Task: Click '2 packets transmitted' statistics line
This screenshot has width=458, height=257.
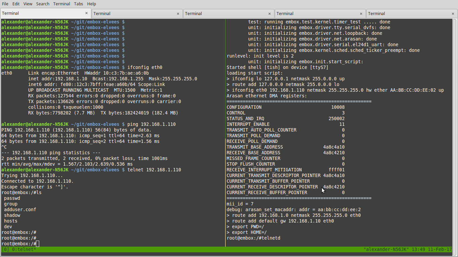Action: point(84,158)
